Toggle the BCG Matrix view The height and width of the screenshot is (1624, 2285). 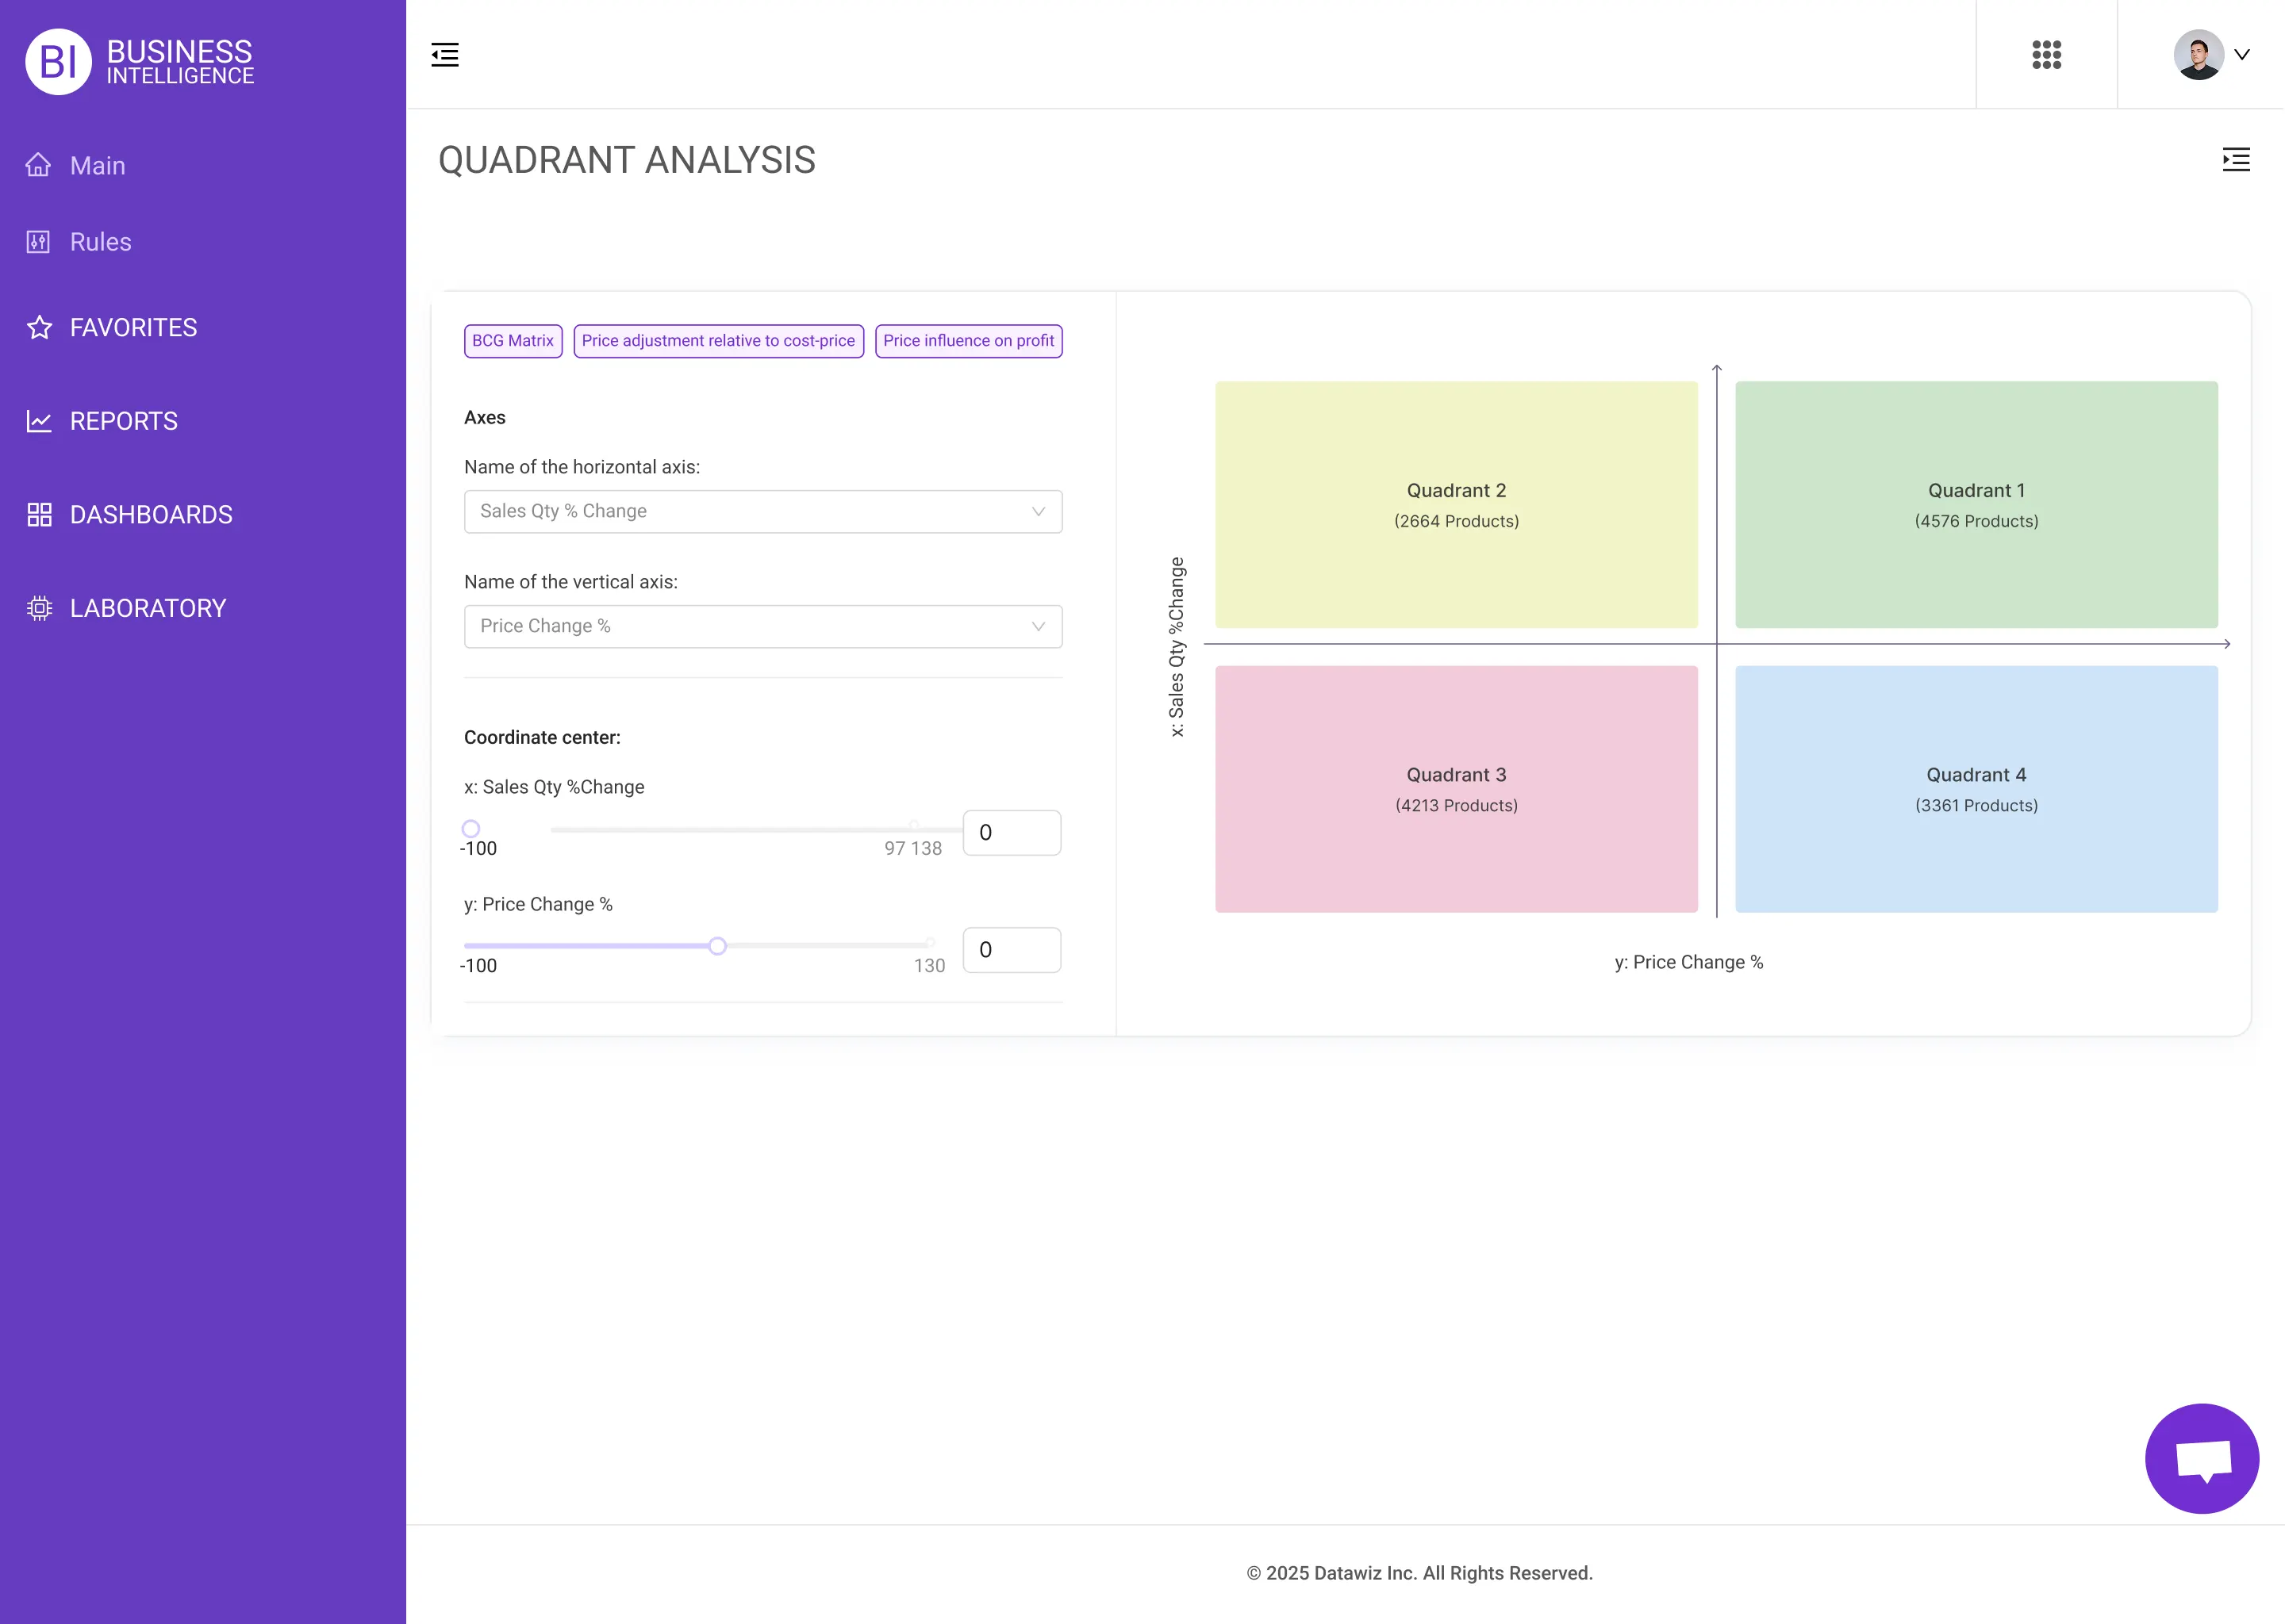513,340
